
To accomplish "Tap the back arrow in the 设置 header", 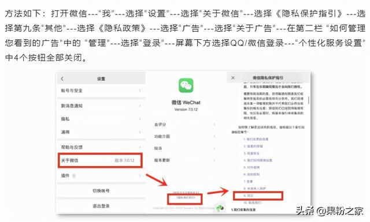I will 62,78.
